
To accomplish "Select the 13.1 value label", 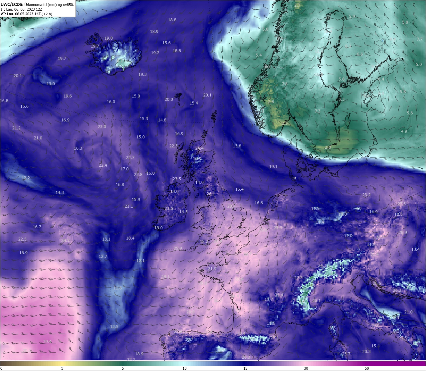I will pos(106,239).
